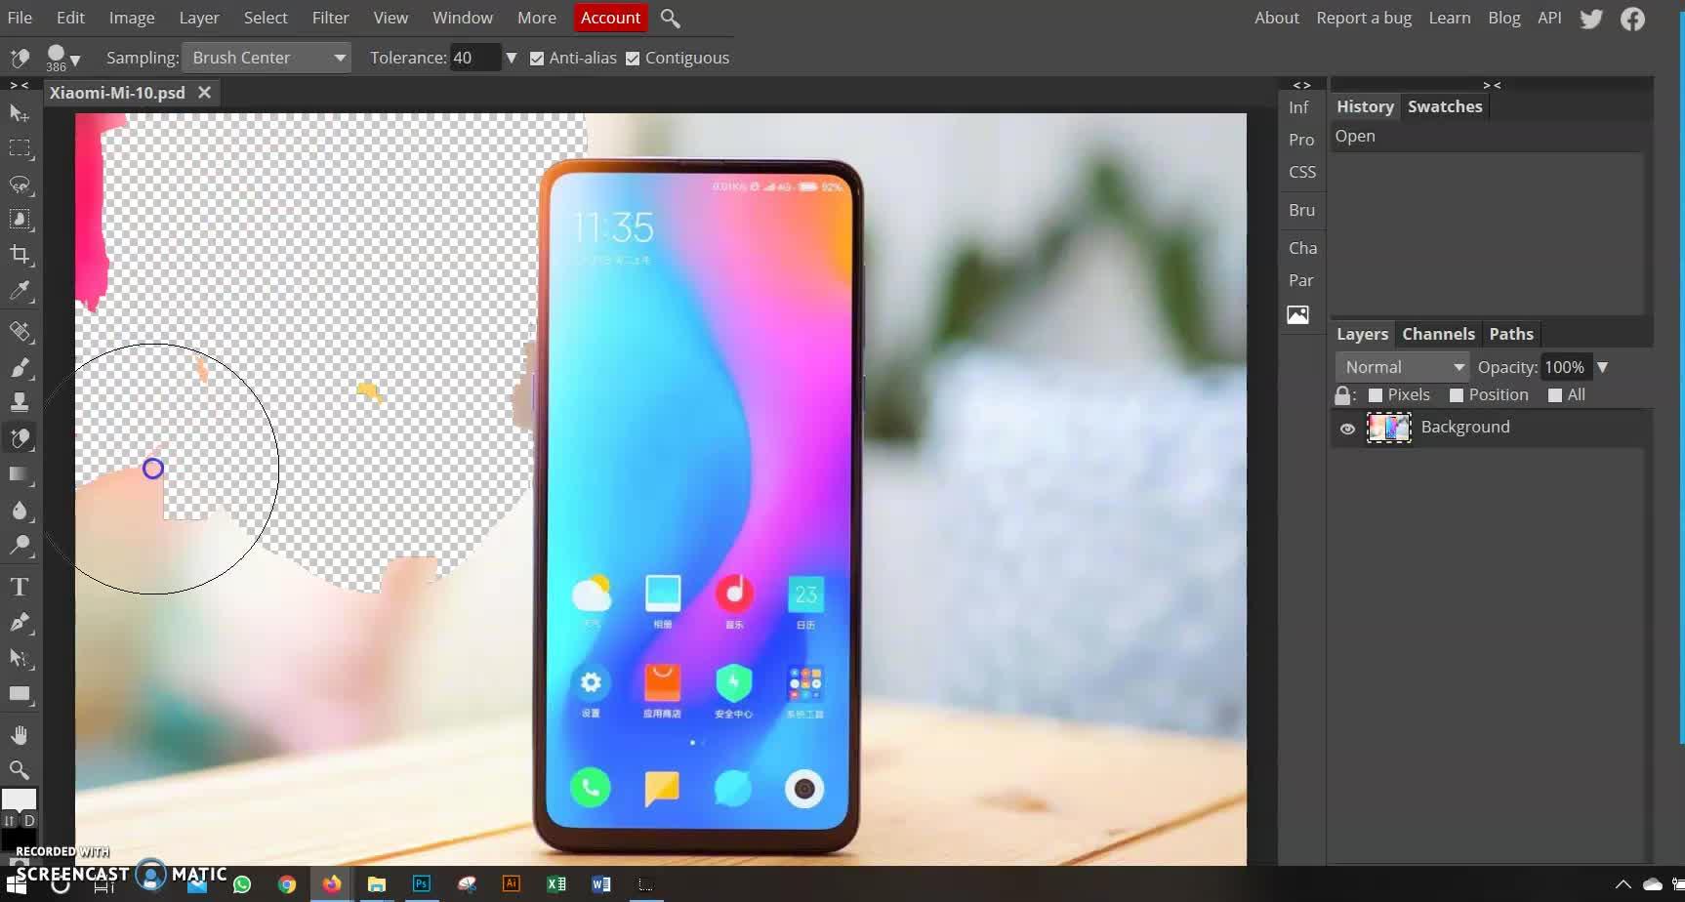Close the Xiaomi-Mi-10.psd document tab
The width and height of the screenshot is (1685, 902).
coord(204,93)
